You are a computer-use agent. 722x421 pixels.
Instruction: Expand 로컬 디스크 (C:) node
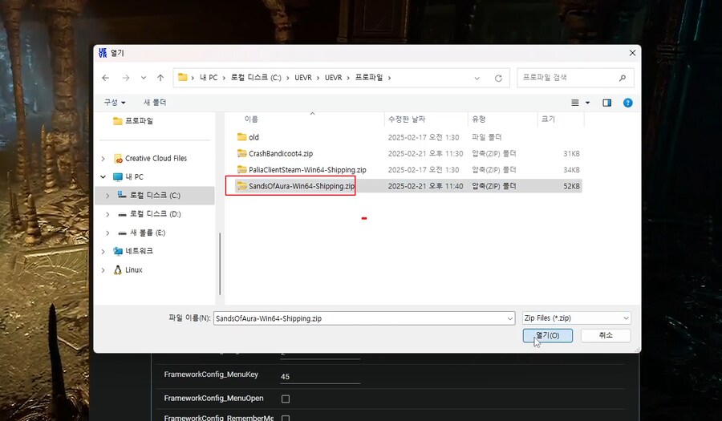click(107, 196)
